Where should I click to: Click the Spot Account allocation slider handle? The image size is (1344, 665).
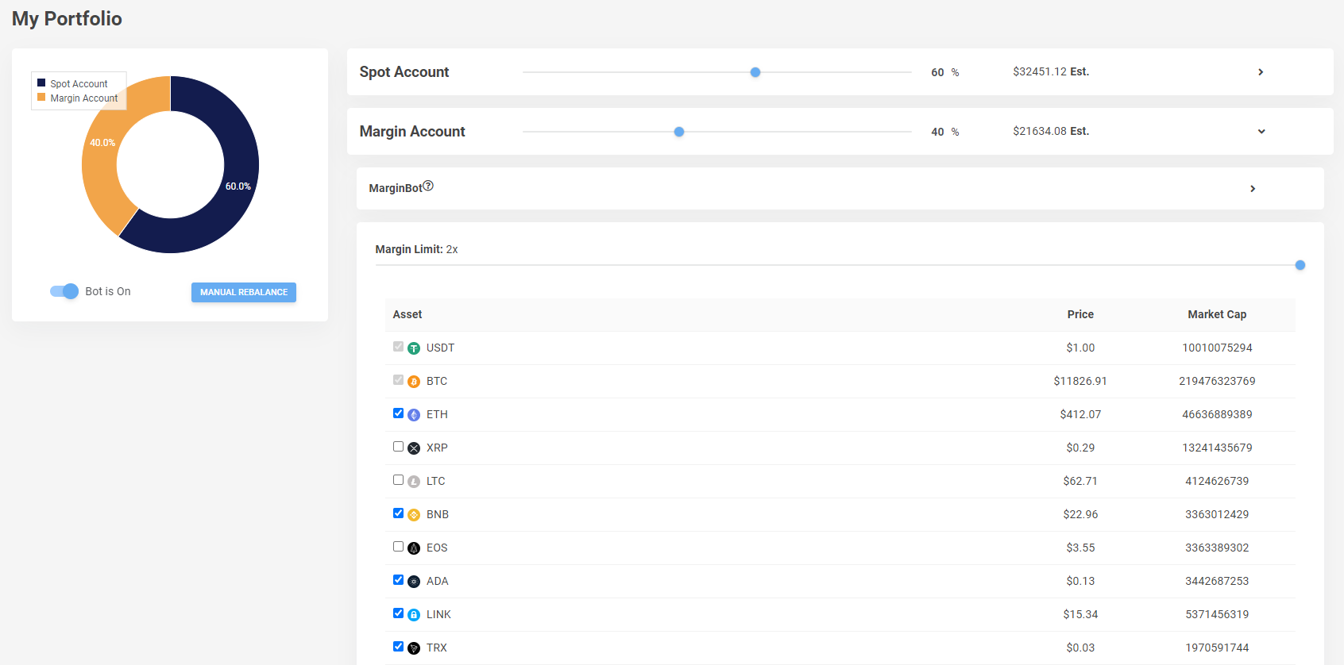[755, 72]
